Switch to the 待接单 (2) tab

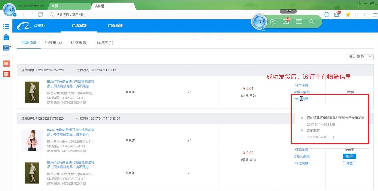coord(53,42)
